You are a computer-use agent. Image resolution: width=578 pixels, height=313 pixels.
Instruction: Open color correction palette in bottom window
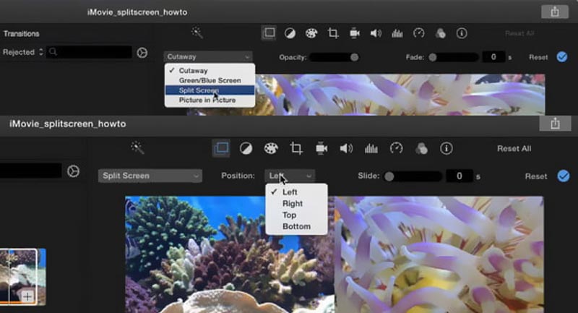pyautogui.click(x=271, y=149)
